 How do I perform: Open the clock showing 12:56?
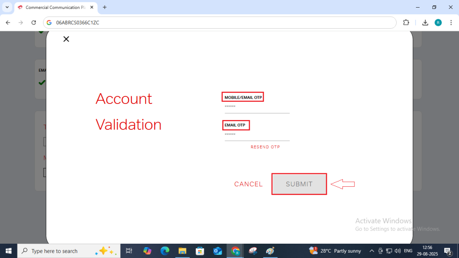pos(427,251)
